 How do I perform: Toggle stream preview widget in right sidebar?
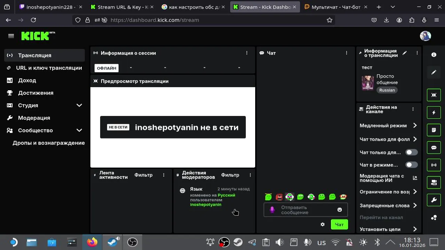(x=434, y=95)
